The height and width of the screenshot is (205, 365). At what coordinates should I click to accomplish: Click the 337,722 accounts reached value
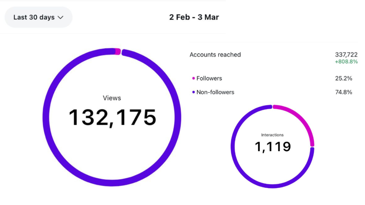(x=346, y=55)
